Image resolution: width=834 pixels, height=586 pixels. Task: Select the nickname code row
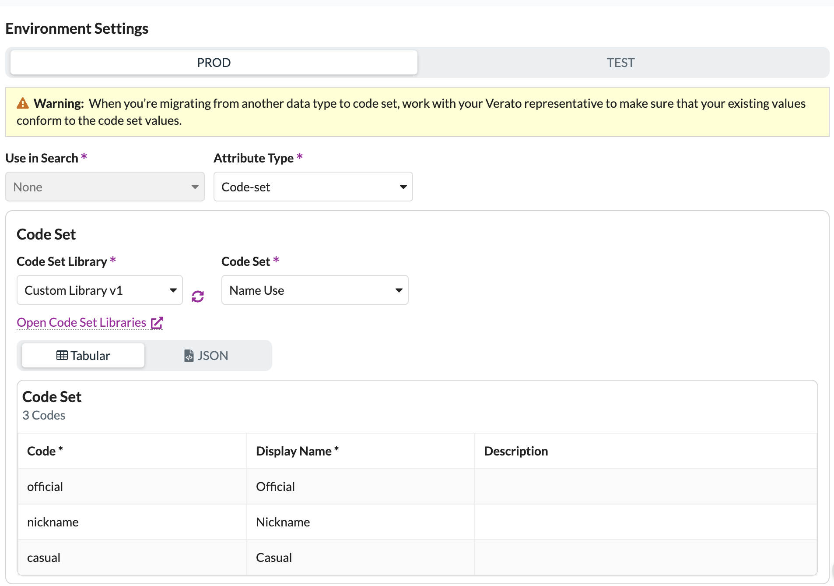417,522
